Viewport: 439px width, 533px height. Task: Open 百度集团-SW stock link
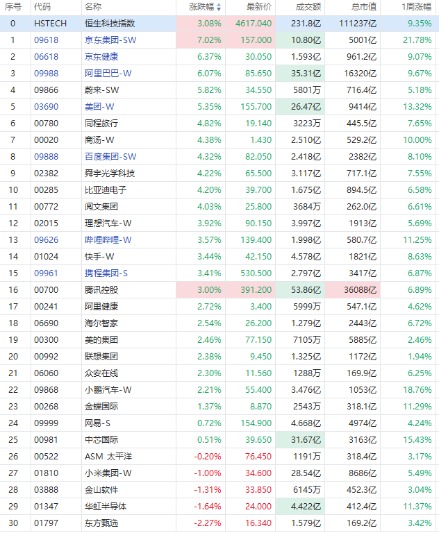click(x=110, y=157)
